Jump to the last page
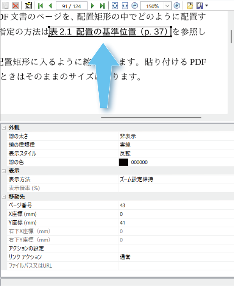 tap(102, 5)
